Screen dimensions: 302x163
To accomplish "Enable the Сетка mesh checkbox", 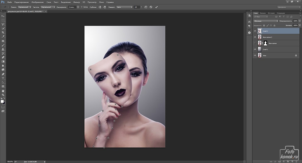I will point(82,7).
